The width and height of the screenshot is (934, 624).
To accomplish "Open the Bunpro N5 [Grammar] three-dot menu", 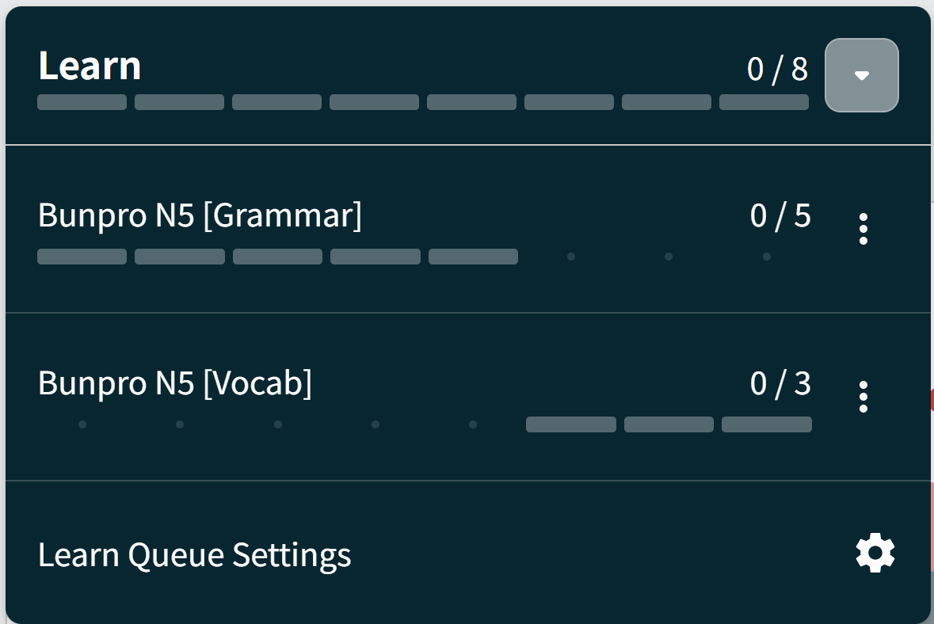I will click(863, 229).
